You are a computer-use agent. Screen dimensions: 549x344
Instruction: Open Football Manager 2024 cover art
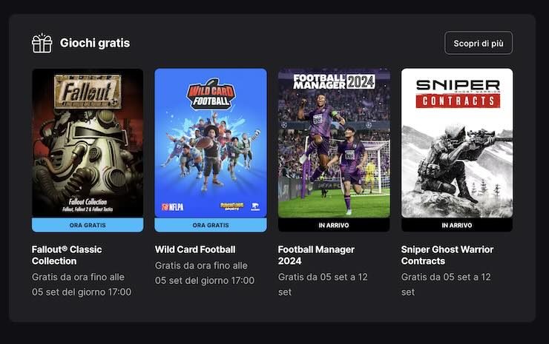[x=334, y=143]
